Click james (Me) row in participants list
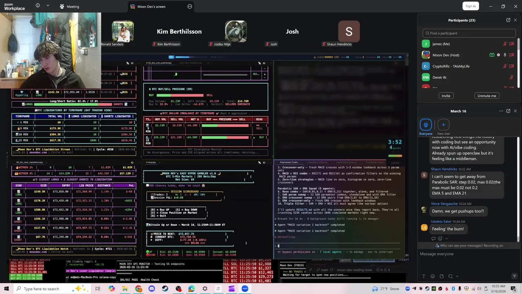The image size is (522, 294). [469, 44]
